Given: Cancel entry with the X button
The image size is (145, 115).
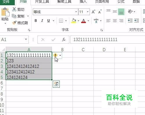Looking at the screenshot, I should 43,40.
